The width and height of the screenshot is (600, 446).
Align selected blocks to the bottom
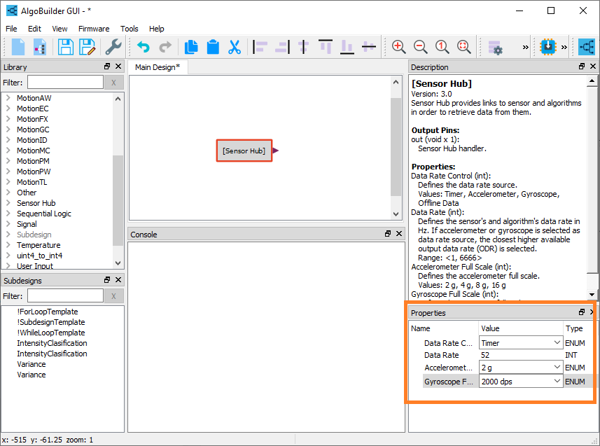pos(347,47)
